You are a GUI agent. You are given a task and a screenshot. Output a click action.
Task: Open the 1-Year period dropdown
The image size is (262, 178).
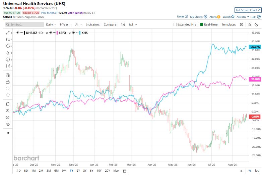coord(66,25)
